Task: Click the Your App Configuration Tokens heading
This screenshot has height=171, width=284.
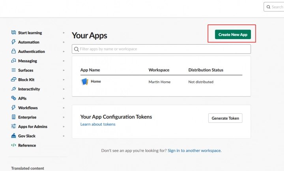Action: click(x=116, y=117)
